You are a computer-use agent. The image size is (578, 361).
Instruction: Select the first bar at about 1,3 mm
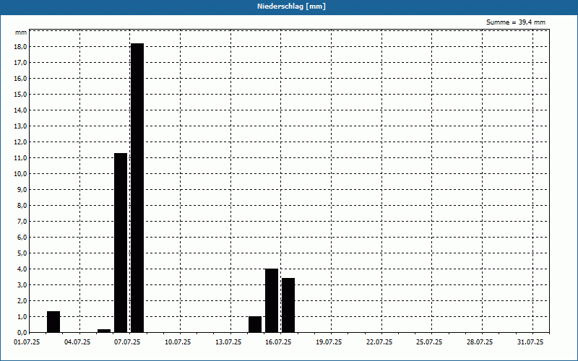(x=53, y=322)
